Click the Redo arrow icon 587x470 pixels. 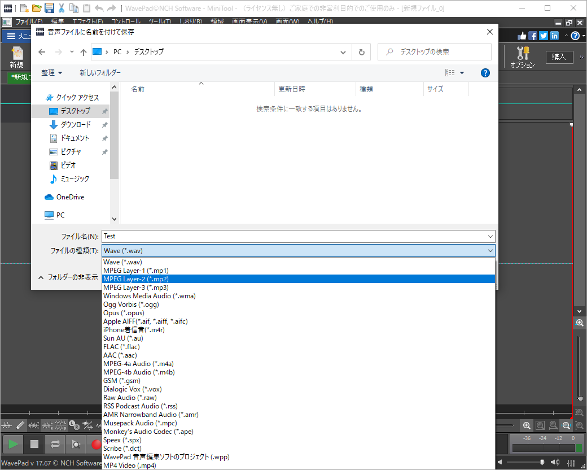tap(112, 8)
